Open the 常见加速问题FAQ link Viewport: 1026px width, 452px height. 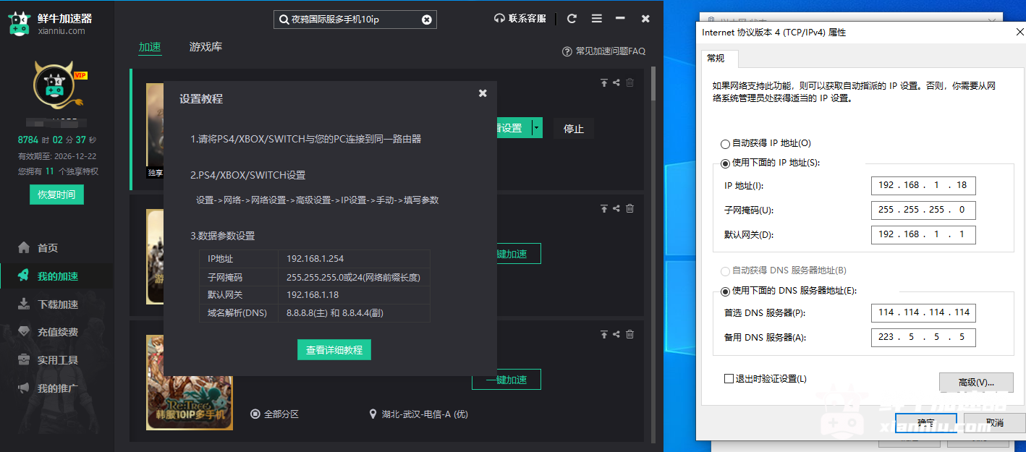pos(610,51)
